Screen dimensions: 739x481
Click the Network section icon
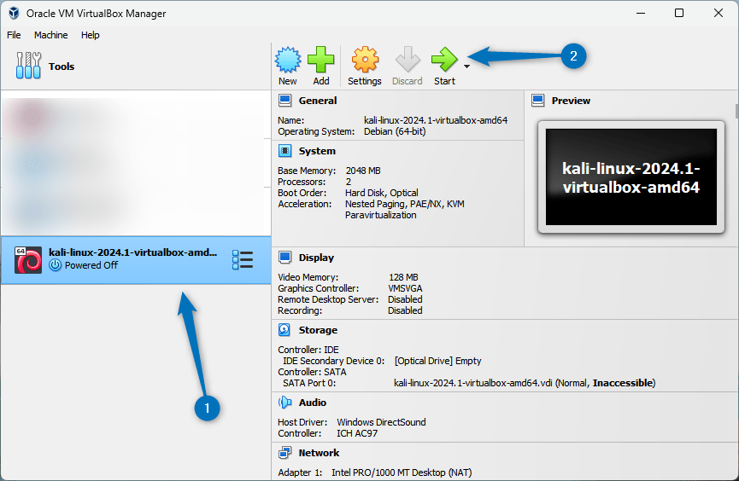coord(284,453)
